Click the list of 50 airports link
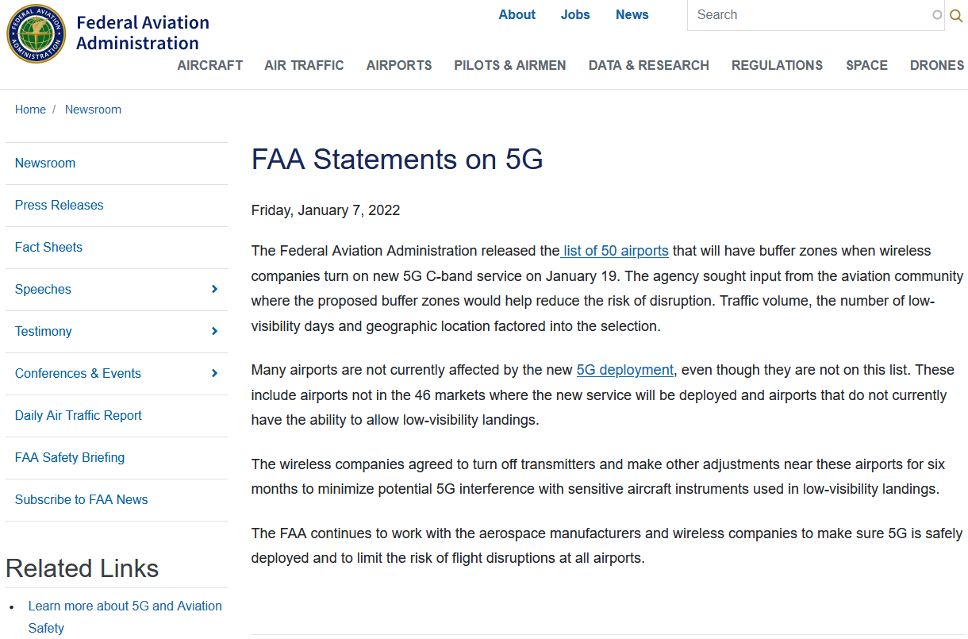Image resolution: width=968 pixels, height=639 pixels. coord(616,251)
